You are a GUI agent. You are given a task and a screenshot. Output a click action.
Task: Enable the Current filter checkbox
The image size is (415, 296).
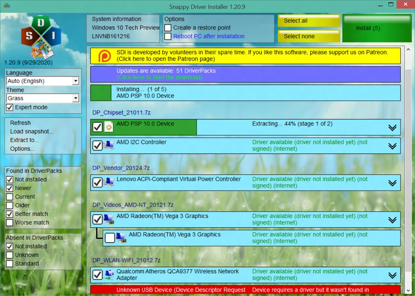point(10,197)
